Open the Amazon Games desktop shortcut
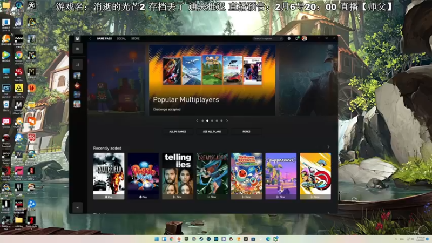The width and height of the screenshot is (432, 243). coord(6,157)
